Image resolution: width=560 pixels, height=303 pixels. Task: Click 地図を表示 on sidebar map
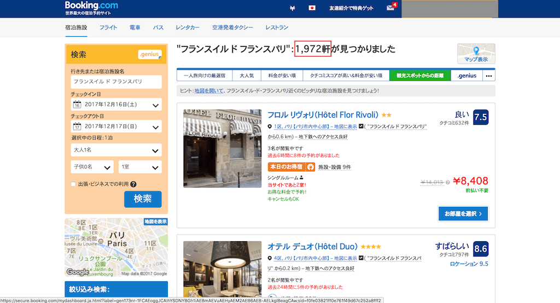[155, 222]
